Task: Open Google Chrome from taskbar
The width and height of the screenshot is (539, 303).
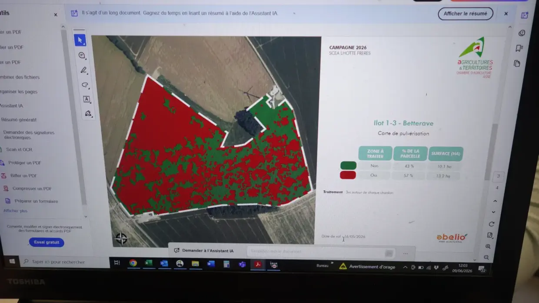Action: pos(133,263)
